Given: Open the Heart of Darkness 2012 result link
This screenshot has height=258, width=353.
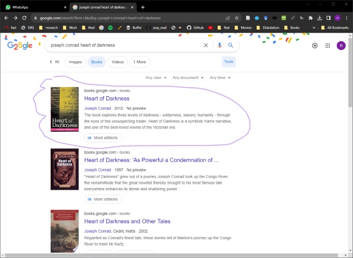Looking at the screenshot, I should pos(107,99).
